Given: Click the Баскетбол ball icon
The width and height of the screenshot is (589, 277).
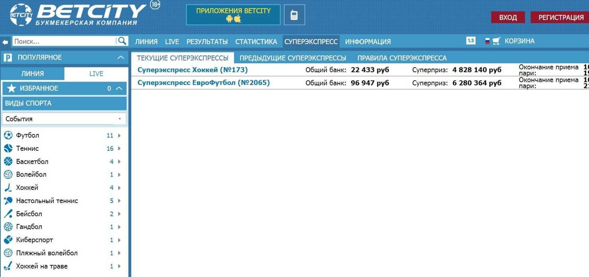Looking at the screenshot, I should [8, 161].
